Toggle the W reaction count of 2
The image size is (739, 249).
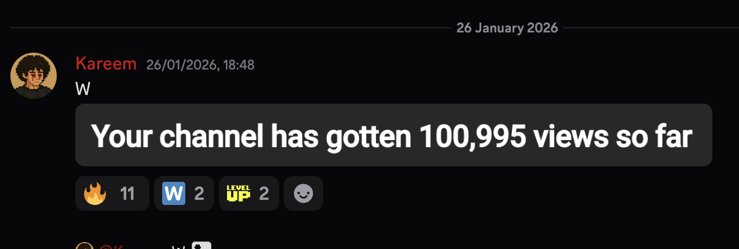(199, 193)
